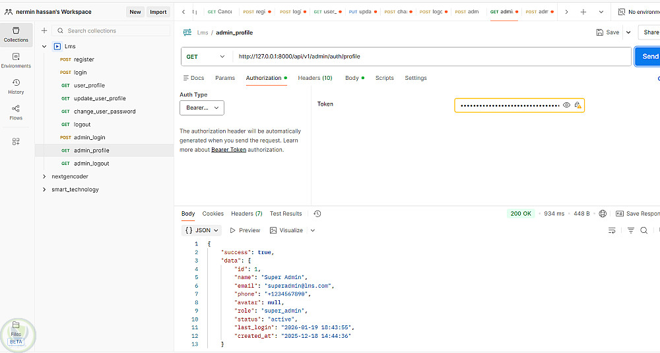Click the Search collections input field
The width and height of the screenshot is (660, 353).
(112, 30)
